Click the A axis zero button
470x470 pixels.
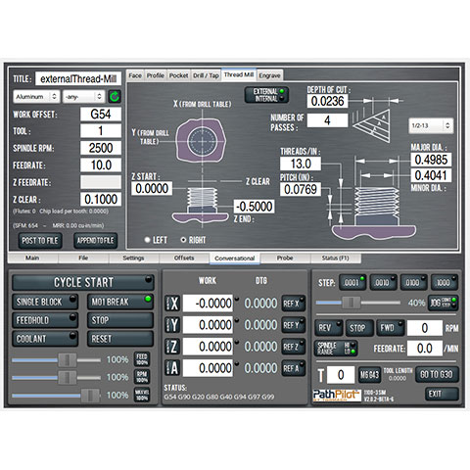(x=172, y=368)
